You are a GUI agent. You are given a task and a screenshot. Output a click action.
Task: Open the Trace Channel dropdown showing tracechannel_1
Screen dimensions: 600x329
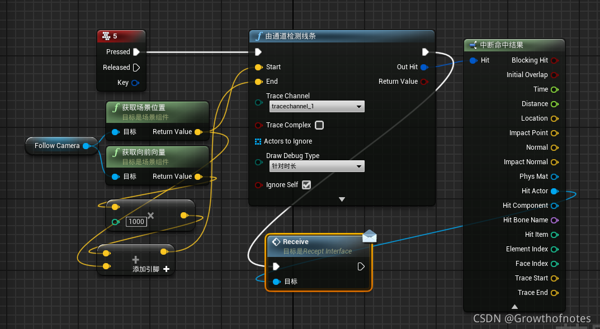(x=316, y=106)
